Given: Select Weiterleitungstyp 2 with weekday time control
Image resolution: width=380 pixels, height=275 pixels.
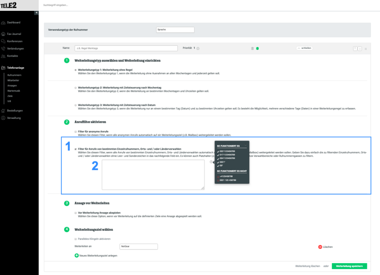Looking at the screenshot, I should (76, 88).
